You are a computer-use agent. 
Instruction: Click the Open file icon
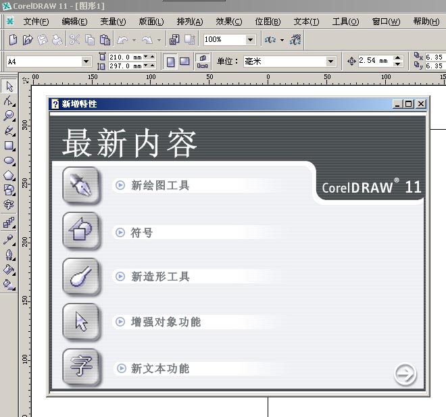pyautogui.click(x=28, y=40)
